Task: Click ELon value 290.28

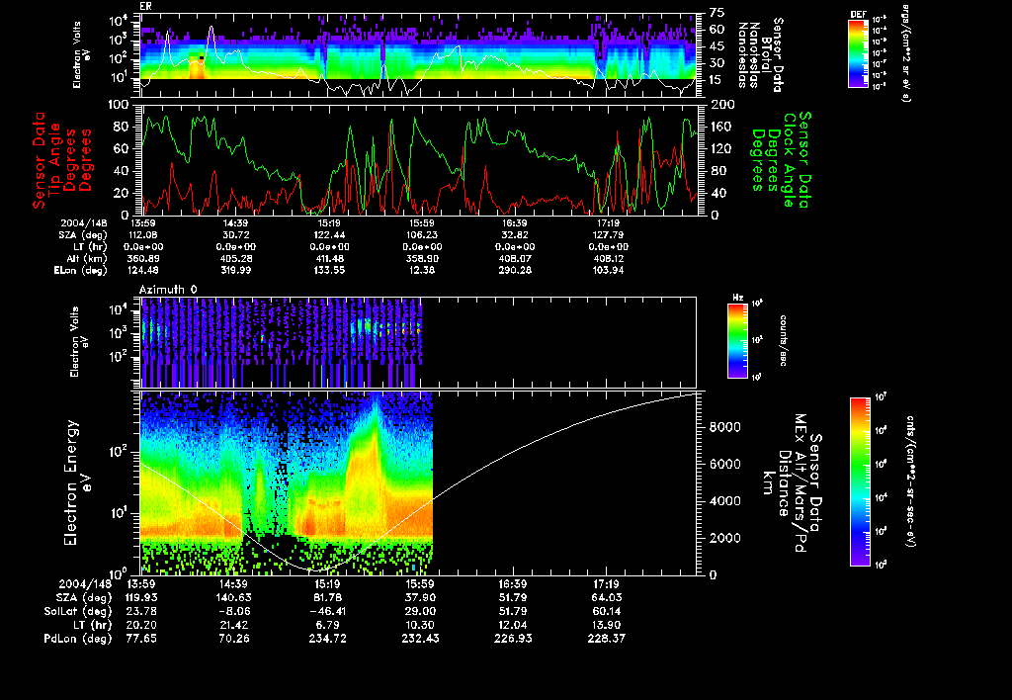Action: click(x=514, y=270)
